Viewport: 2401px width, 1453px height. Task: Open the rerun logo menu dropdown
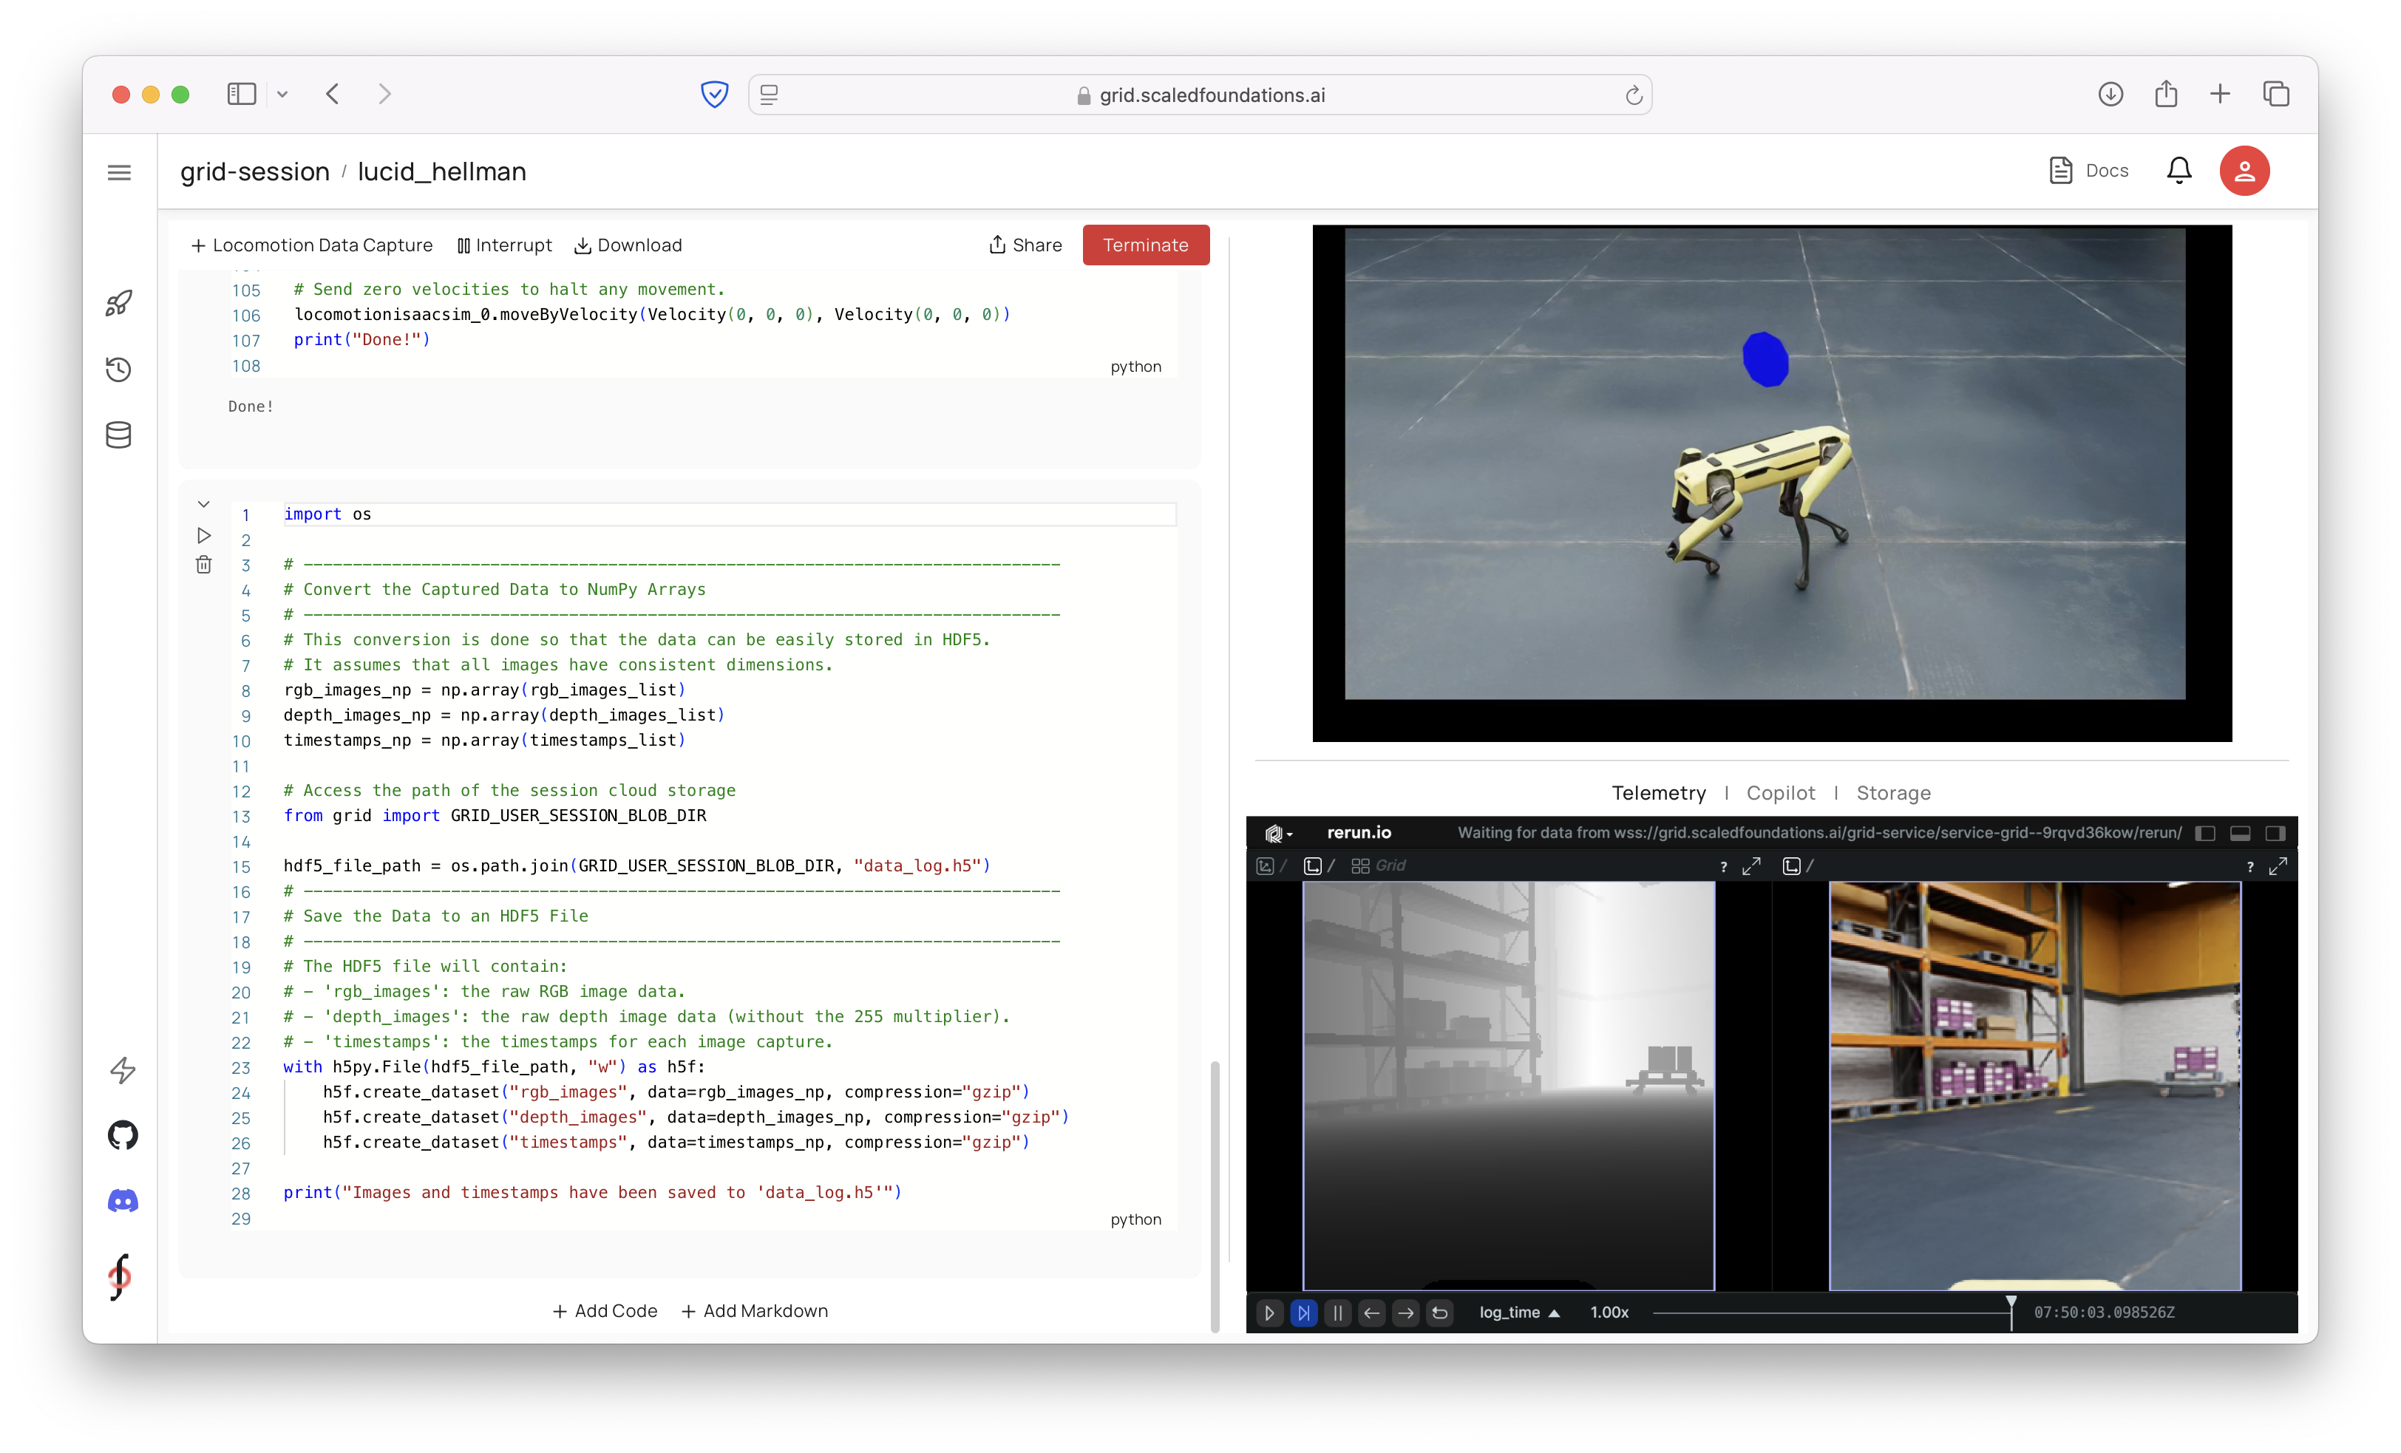tap(1277, 833)
